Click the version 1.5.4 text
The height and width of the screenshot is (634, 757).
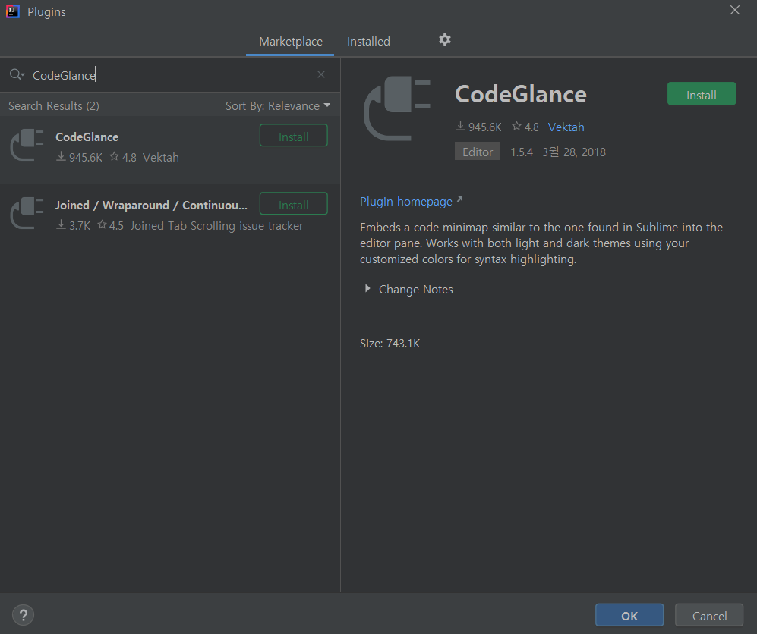522,152
